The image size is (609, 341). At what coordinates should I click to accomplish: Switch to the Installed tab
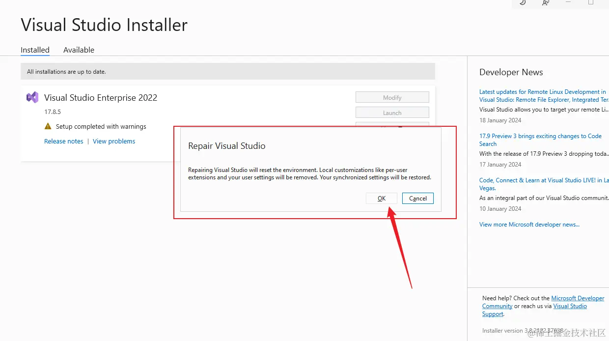pos(35,50)
